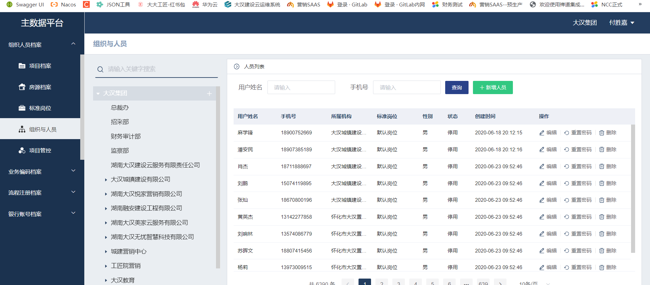Click the 创建时间 column header

tap(485, 116)
